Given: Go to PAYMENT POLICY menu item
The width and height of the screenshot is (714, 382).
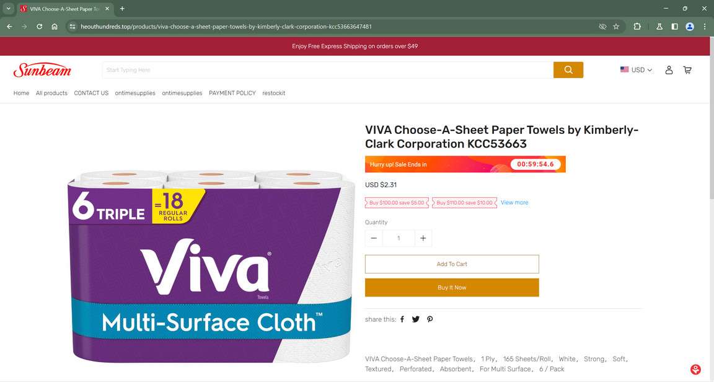Looking at the screenshot, I should [x=232, y=93].
